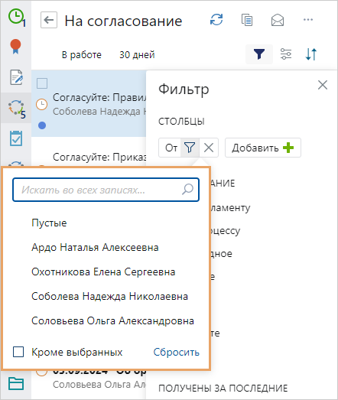Expand the 'От' column filter funnel
The width and height of the screenshot is (338, 400).
tap(190, 148)
